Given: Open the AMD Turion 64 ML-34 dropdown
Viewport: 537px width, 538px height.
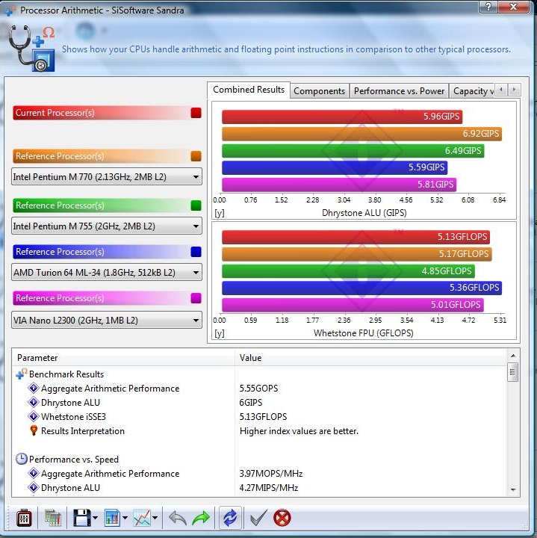Looking at the screenshot, I should pos(107,273).
